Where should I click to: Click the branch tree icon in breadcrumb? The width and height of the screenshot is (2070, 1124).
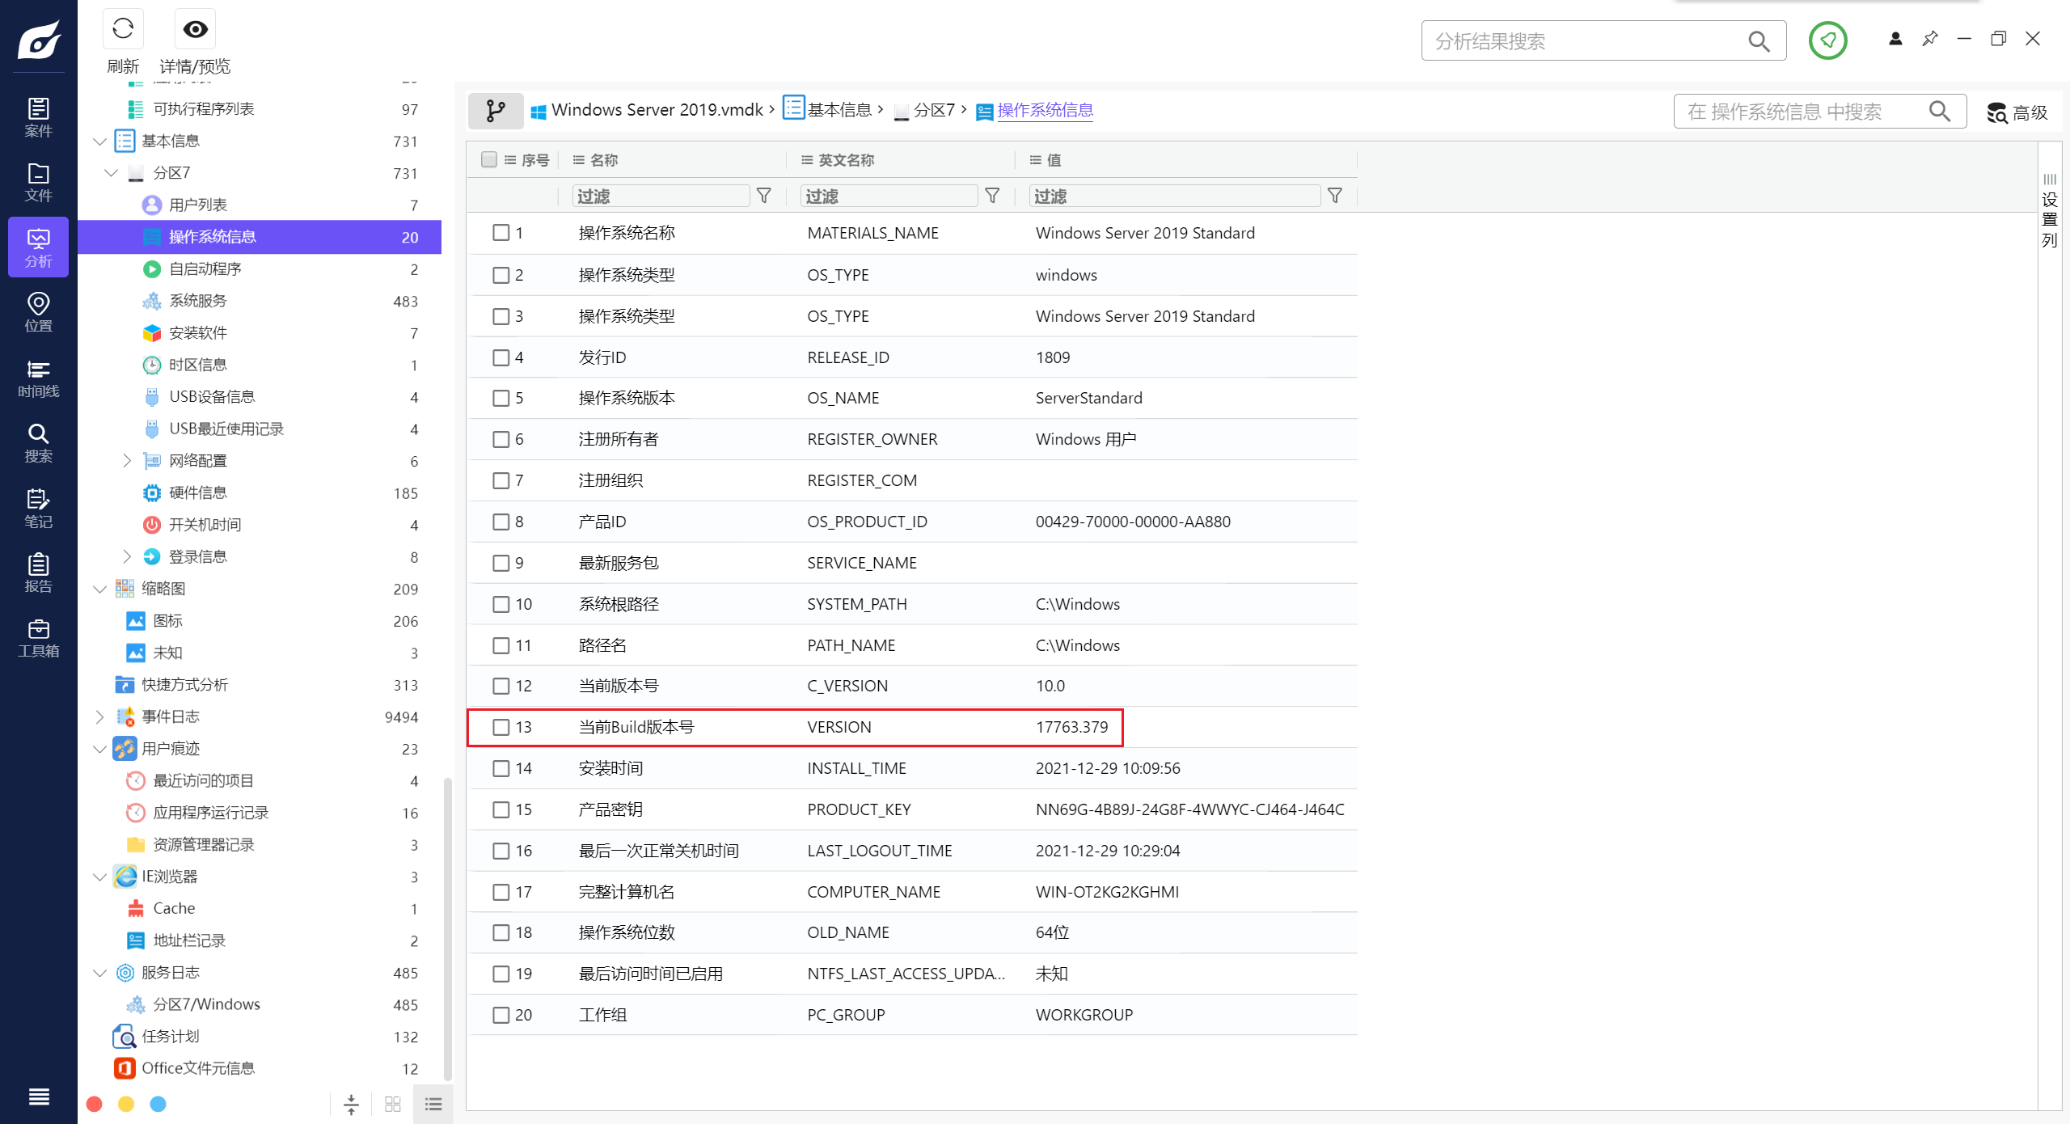click(496, 111)
